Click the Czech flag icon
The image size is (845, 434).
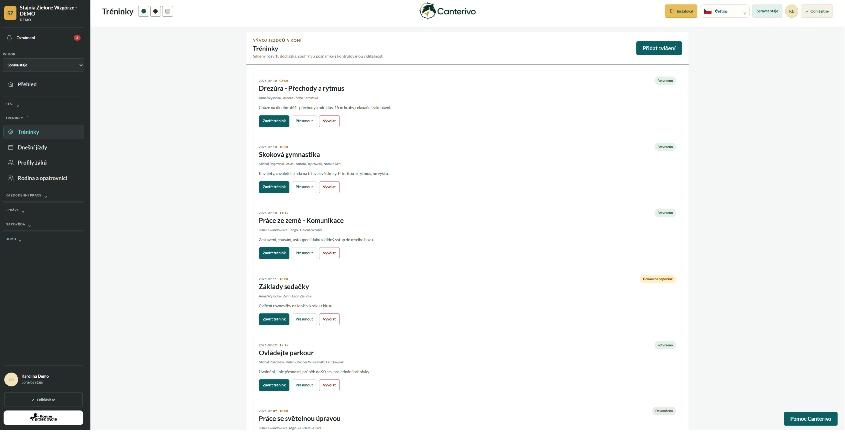click(707, 11)
